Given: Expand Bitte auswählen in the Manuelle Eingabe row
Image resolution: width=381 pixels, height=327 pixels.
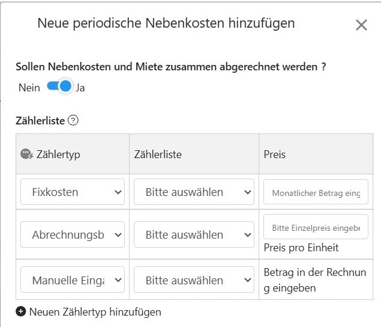Looking at the screenshot, I should (194, 280).
